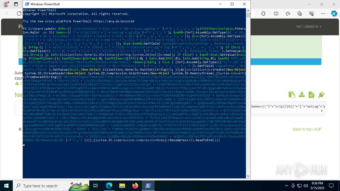The width and height of the screenshot is (340, 191).
Task: Click the tray meet-now camera icon
Action: click(293, 186)
